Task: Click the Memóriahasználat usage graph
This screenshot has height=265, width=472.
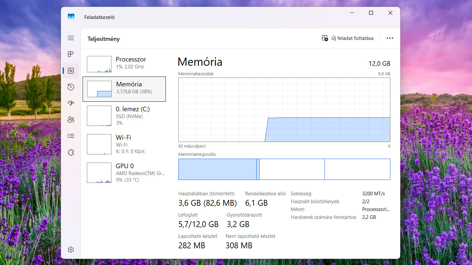Action: [x=284, y=110]
